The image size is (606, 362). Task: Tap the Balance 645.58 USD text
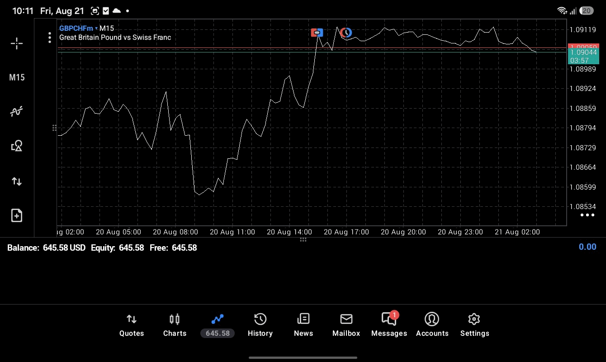pyautogui.click(x=46, y=248)
